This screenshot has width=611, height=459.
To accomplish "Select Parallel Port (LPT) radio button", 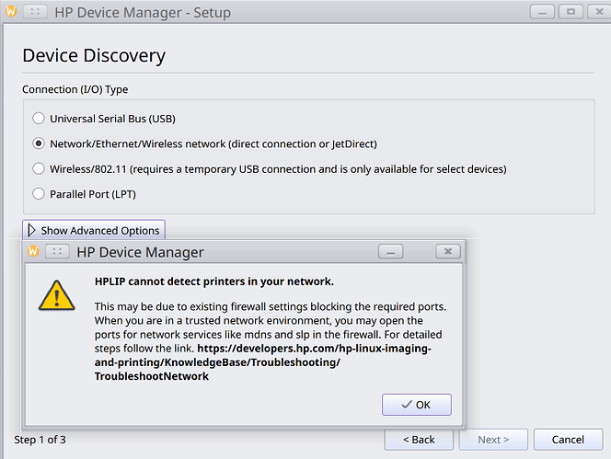I will coord(39,194).
